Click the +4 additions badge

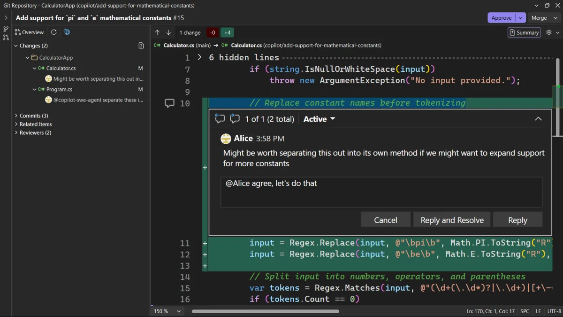[x=227, y=32]
